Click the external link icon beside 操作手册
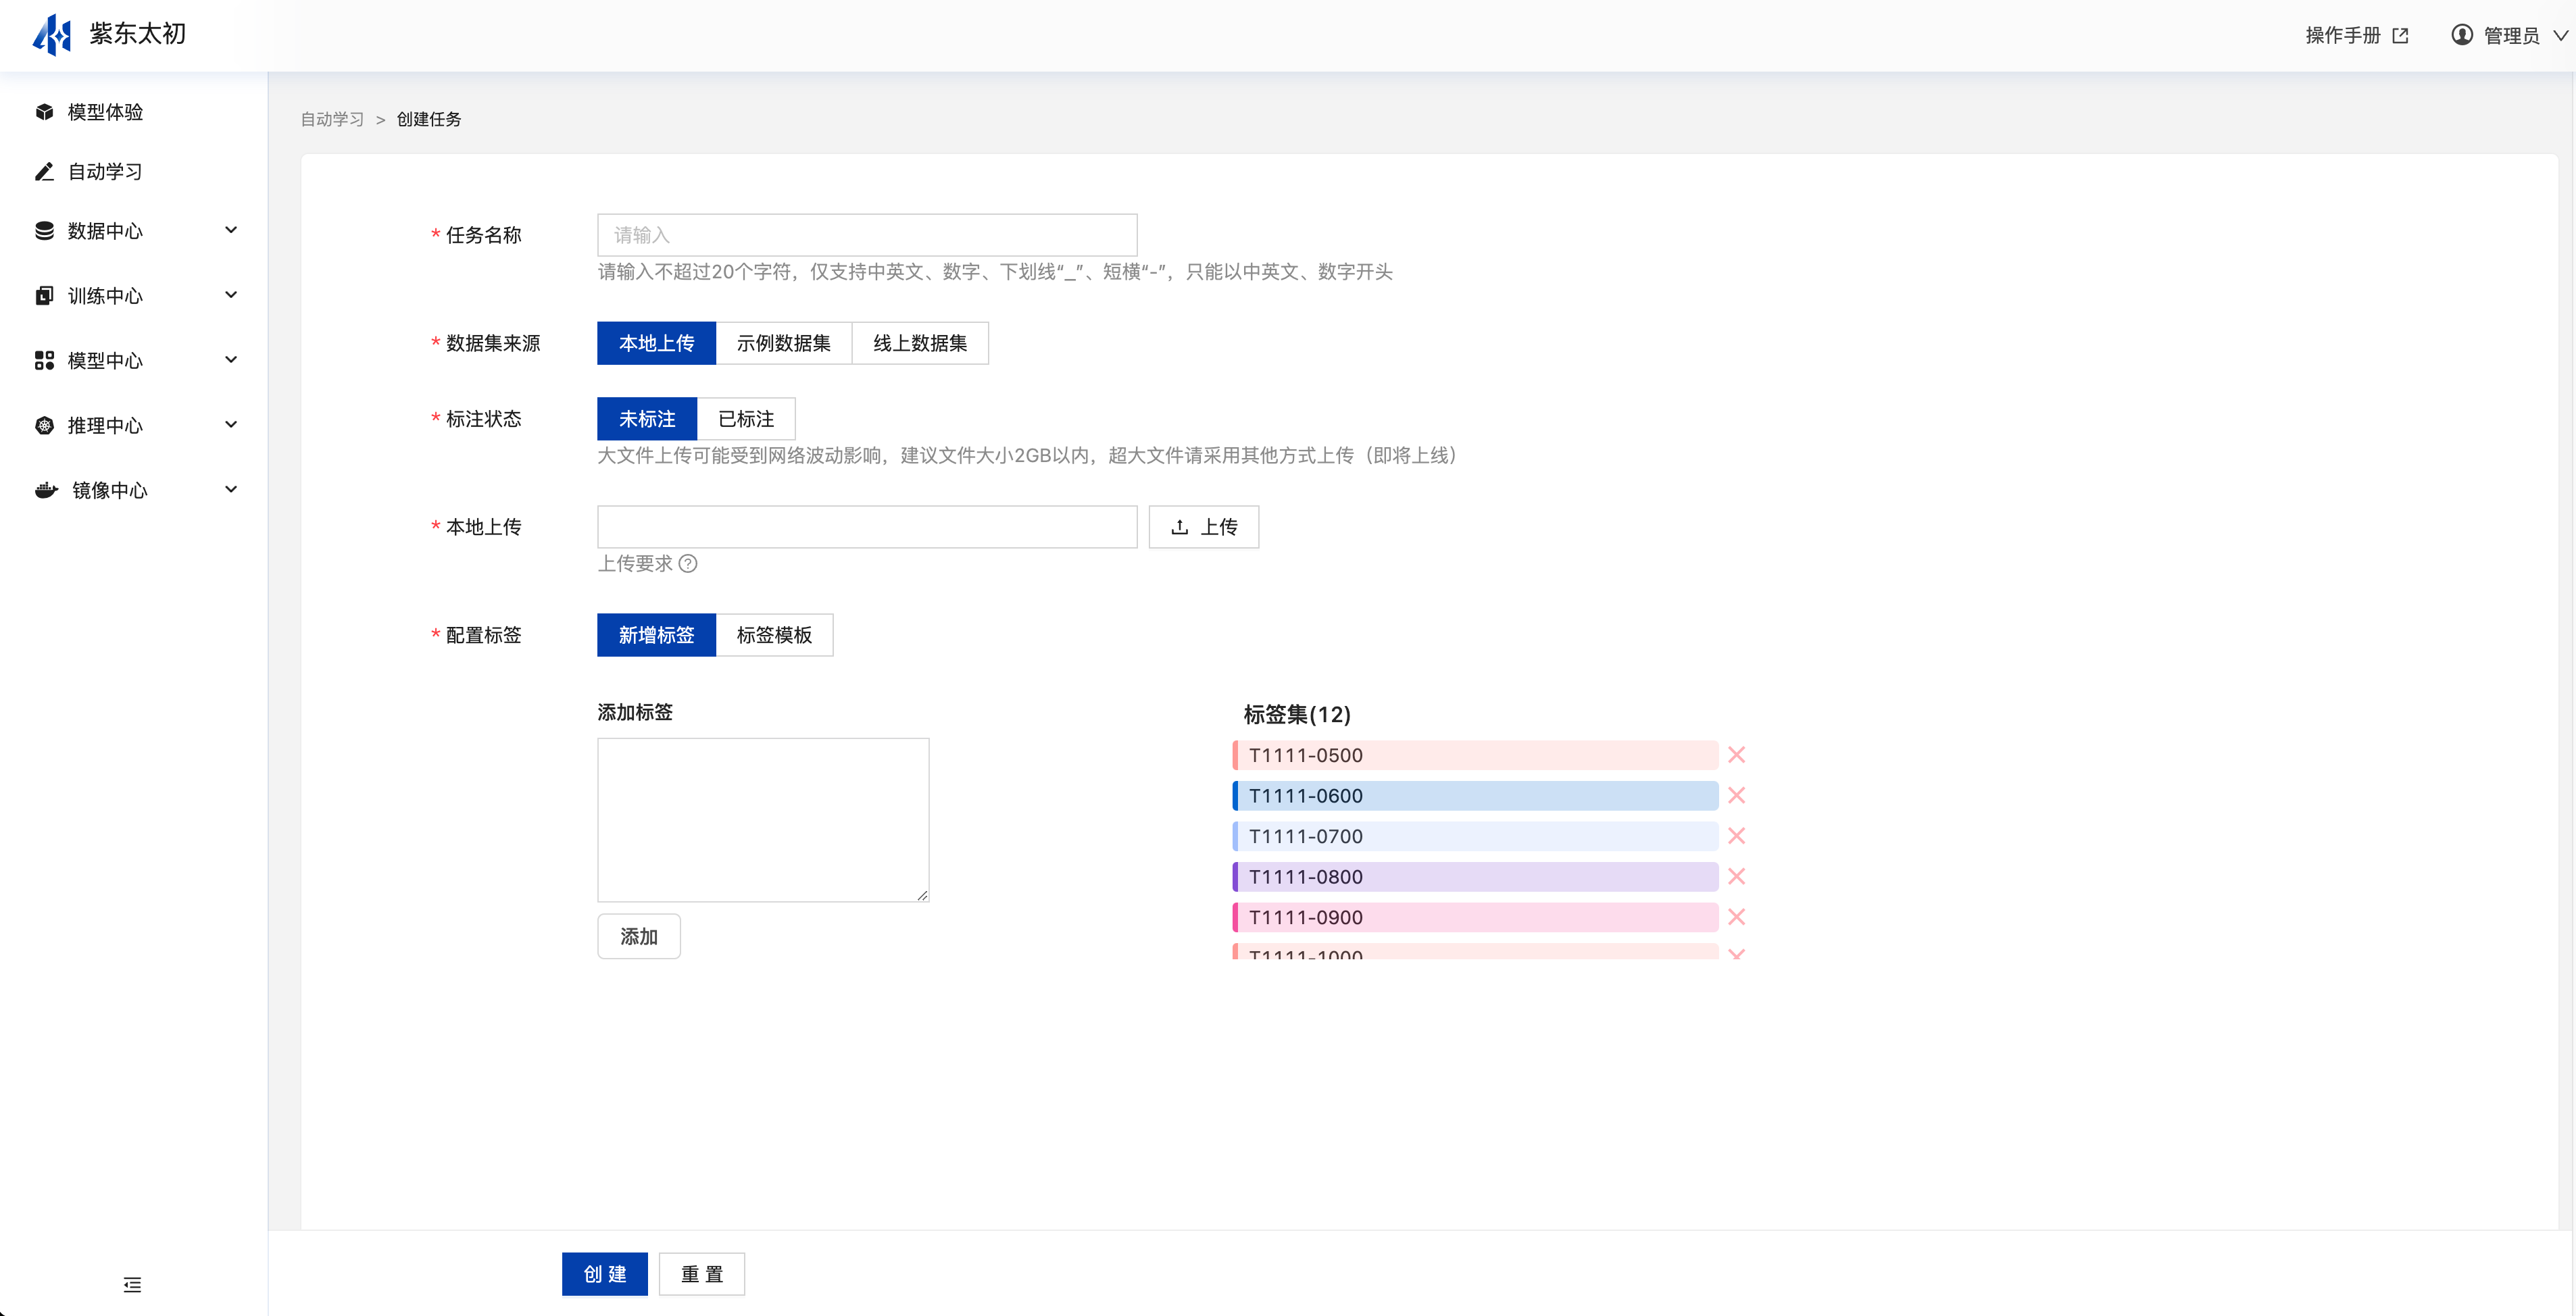 pos(2400,36)
